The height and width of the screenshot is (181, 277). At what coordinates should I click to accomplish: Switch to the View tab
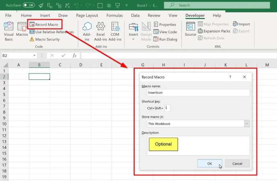pos(173,15)
